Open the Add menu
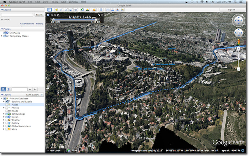The height and width of the screenshot is (156, 249). pos(63,2)
